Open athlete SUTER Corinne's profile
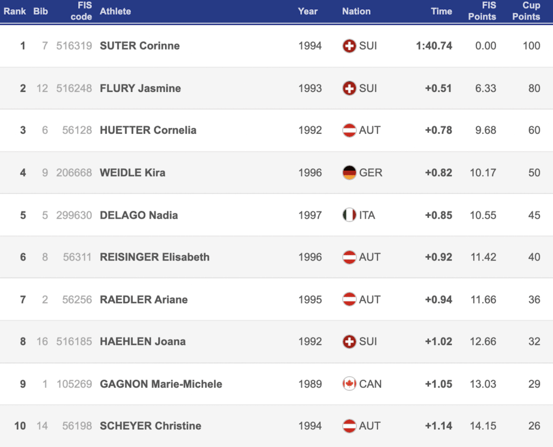 point(140,46)
